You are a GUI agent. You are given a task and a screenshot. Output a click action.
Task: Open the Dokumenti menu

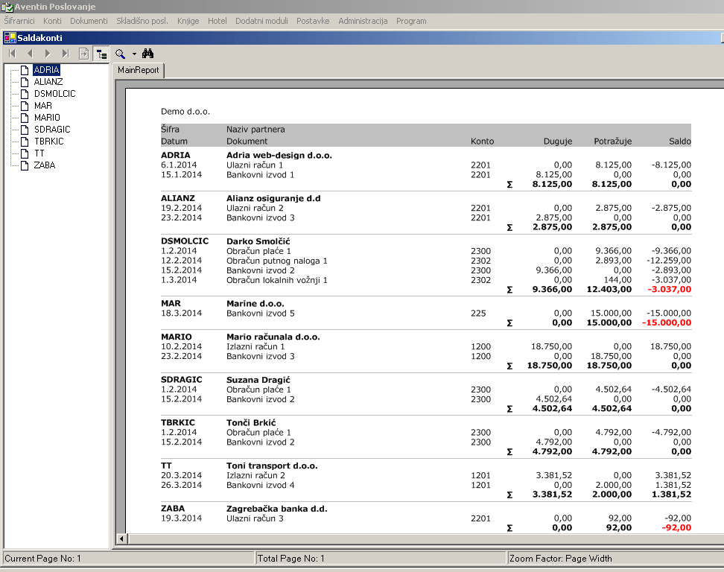click(89, 21)
